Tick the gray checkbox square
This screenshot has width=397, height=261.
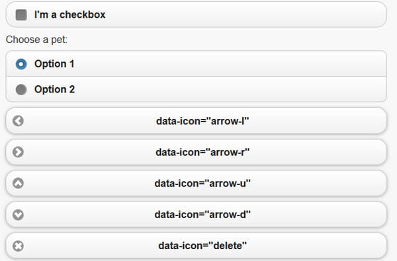21,15
